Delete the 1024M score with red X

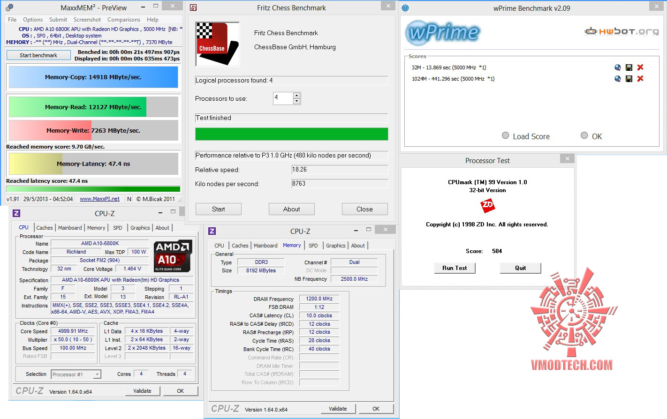point(640,79)
